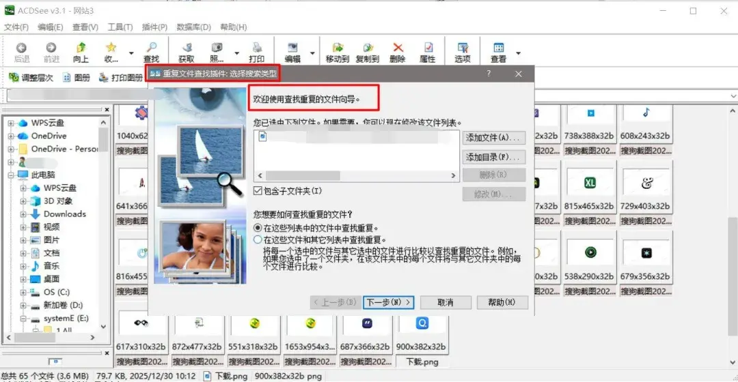Click the dialog's ? help button
The height and width of the screenshot is (382, 738).
tap(489, 73)
